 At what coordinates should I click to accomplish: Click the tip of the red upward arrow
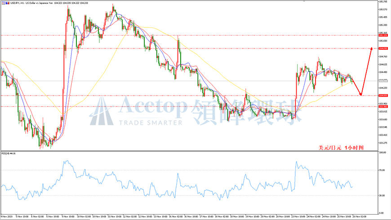(x=372, y=47)
